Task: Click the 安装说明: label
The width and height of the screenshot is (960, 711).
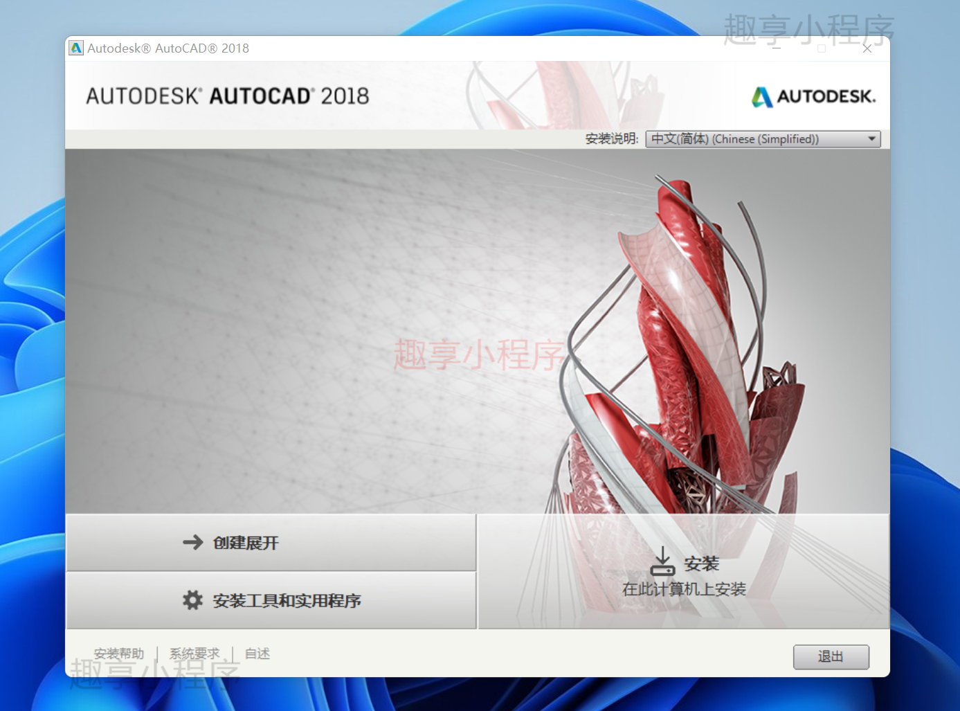Action: pyautogui.click(x=612, y=139)
